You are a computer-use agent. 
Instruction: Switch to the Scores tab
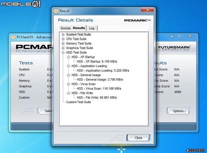coord(65,28)
